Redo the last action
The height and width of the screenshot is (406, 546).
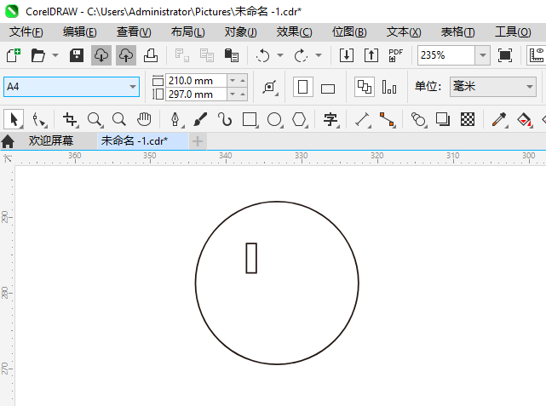pos(301,55)
